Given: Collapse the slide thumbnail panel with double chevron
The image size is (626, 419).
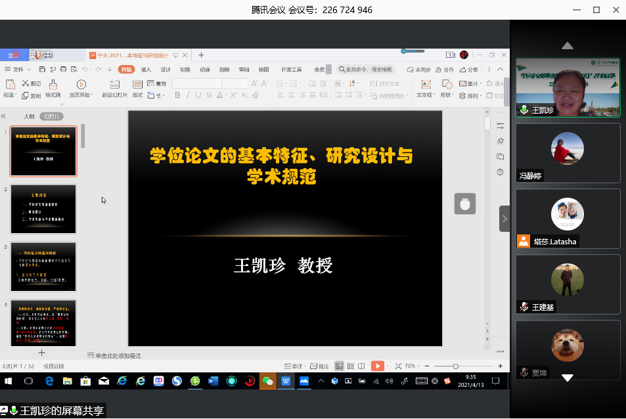Looking at the screenshot, I should (x=3, y=116).
